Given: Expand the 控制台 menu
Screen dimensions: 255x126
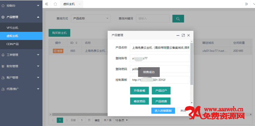Looking at the screenshot, I should click(x=38, y=6).
